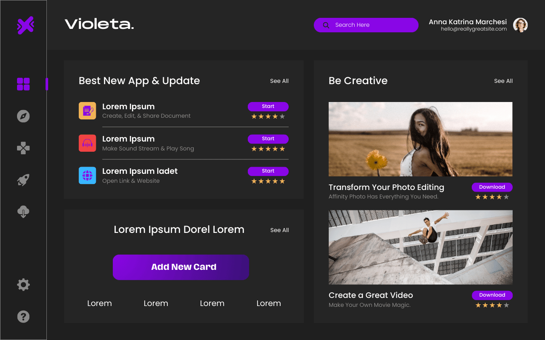
Task: Click the Search Here input field
Action: coord(366,25)
